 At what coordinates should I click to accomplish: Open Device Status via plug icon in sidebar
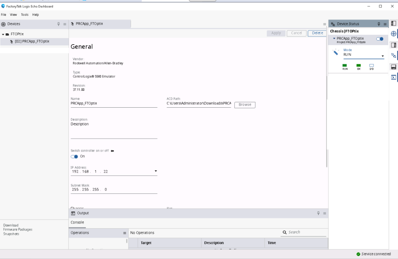393,56
